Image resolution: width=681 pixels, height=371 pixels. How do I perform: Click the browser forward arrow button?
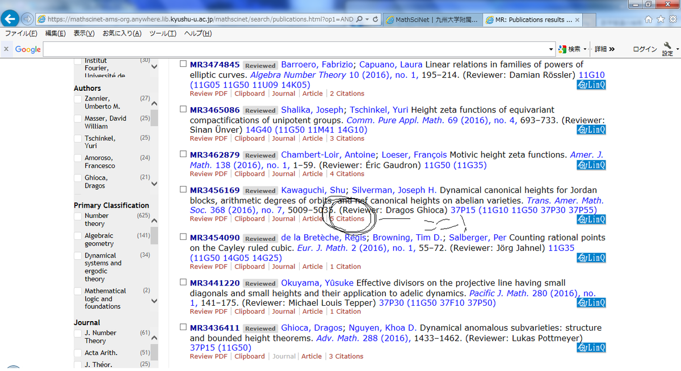click(x=27, y=19)
